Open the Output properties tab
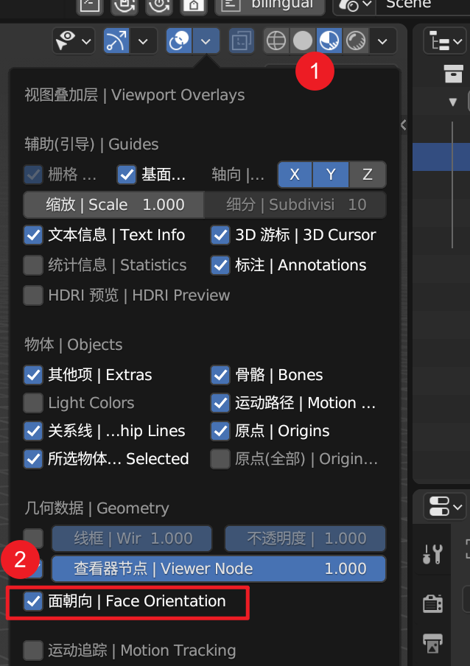 click(x=432, y=642)
